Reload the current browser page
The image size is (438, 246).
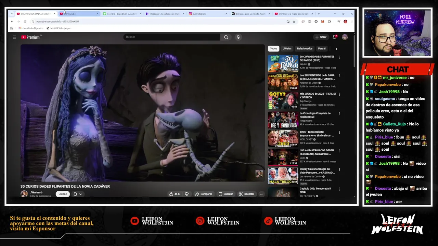click(25, 22)
